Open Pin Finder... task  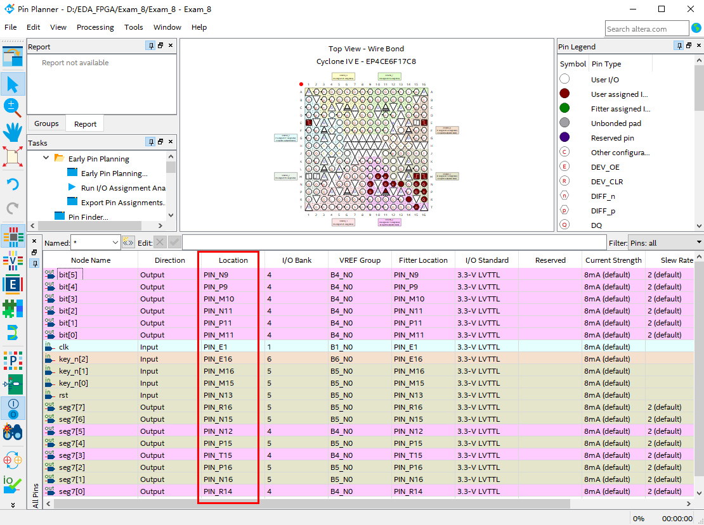click(x=88, y=217)
